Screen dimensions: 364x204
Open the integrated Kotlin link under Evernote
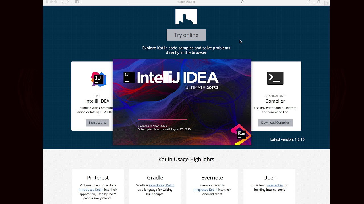(x=205, y=190)
